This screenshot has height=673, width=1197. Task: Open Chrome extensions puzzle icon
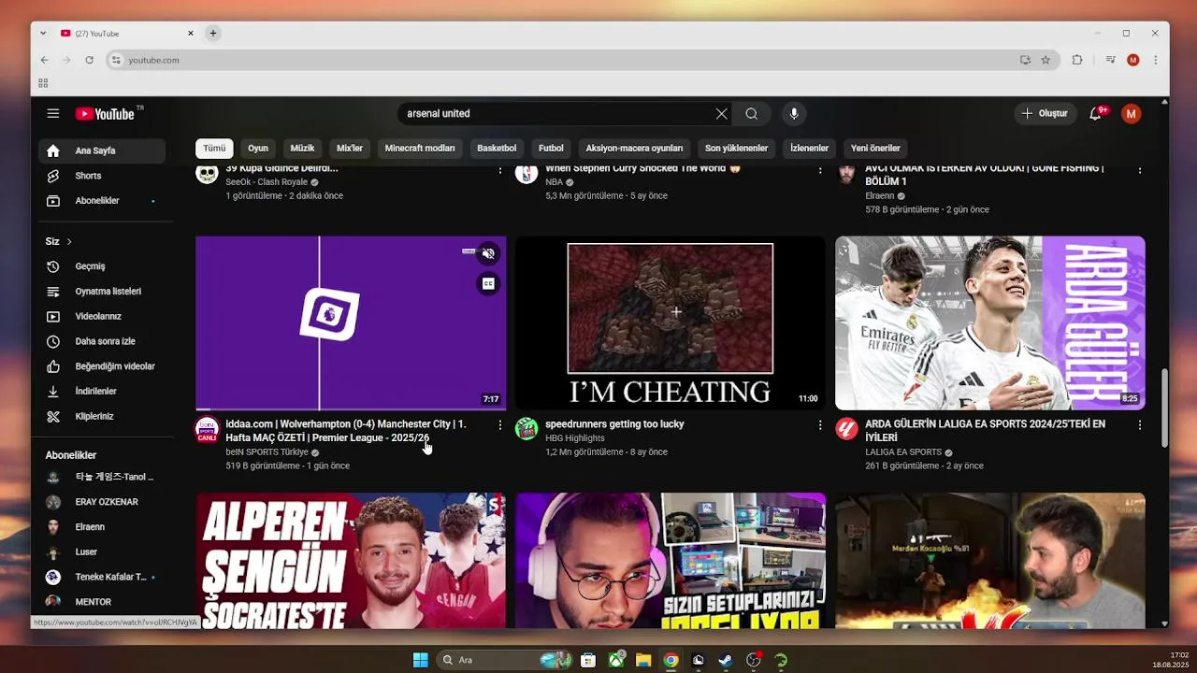(1077, 60)
